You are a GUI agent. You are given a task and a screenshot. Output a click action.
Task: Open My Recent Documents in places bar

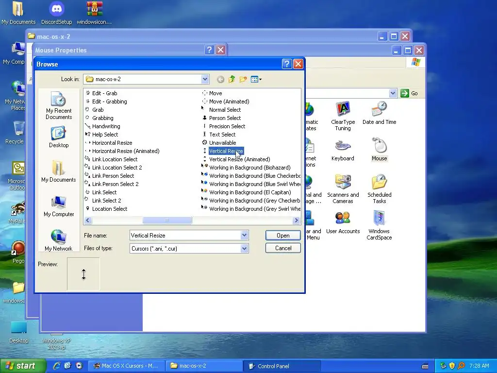click(x=59, y=105)
